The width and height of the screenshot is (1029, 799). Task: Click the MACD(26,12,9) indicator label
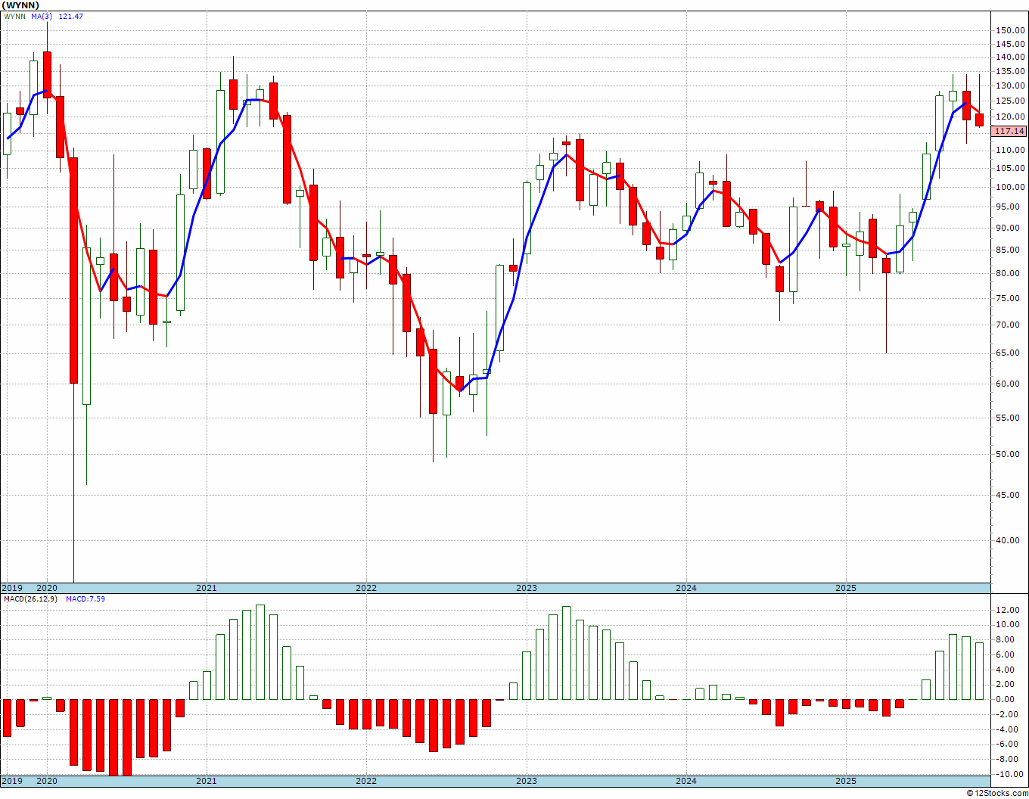click(30, 598)
